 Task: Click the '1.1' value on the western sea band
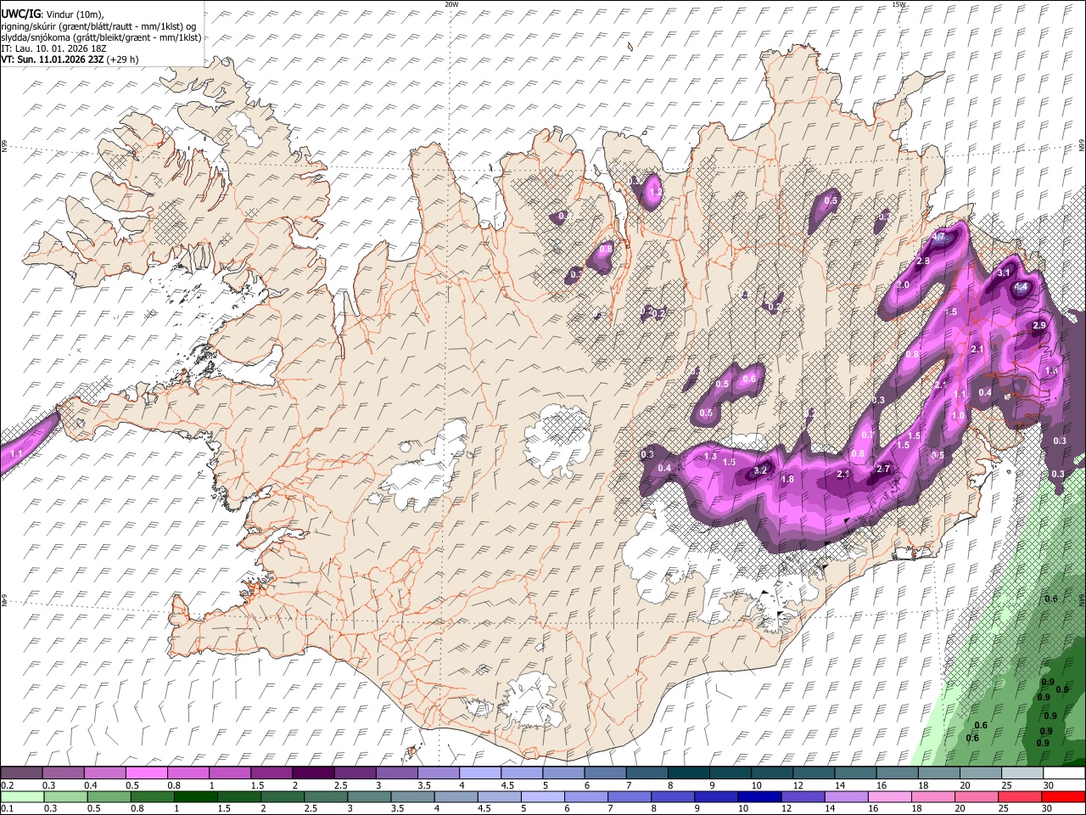tap(16, 455)
